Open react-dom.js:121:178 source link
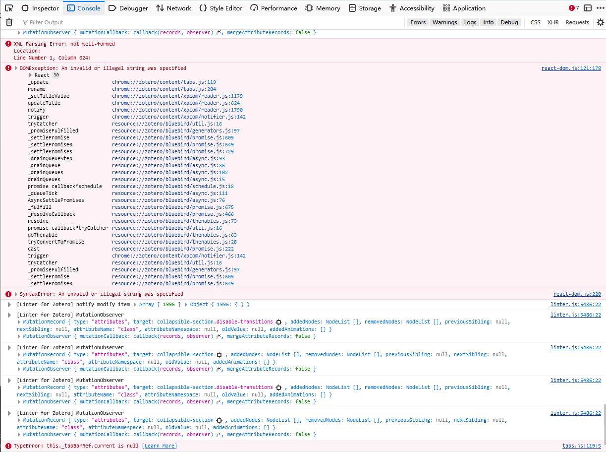The image size is (606, 452). pos(571,68)
